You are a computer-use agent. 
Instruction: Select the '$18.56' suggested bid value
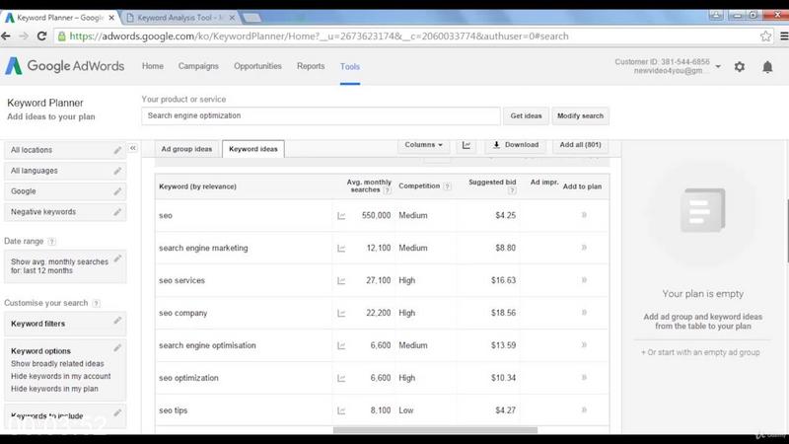pos(503,313)
